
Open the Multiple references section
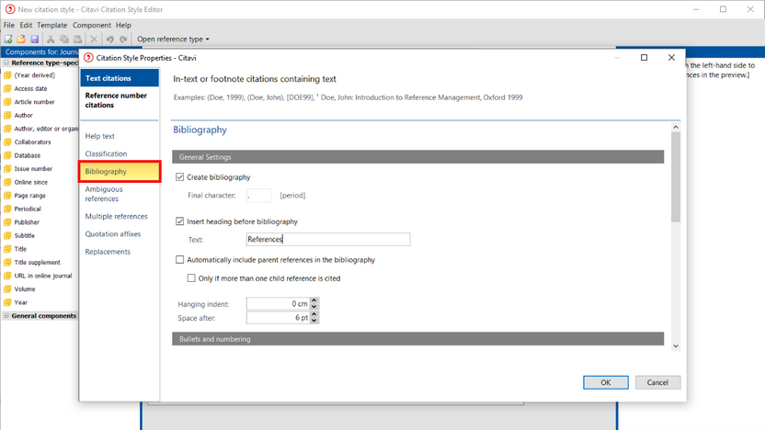(116, 217)
